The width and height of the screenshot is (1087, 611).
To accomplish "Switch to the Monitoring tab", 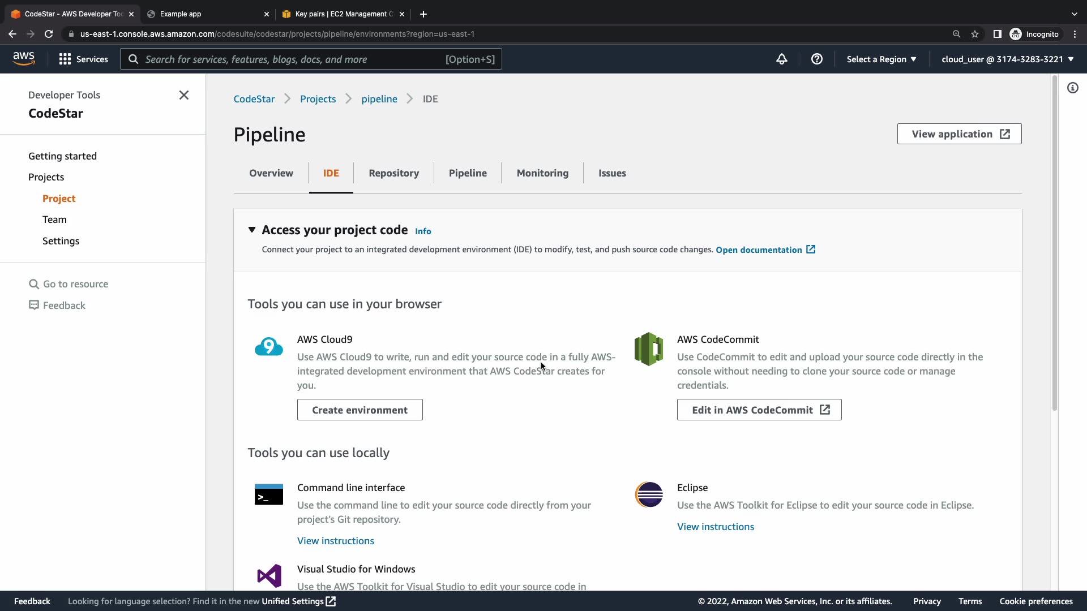I will coord(542,173).
